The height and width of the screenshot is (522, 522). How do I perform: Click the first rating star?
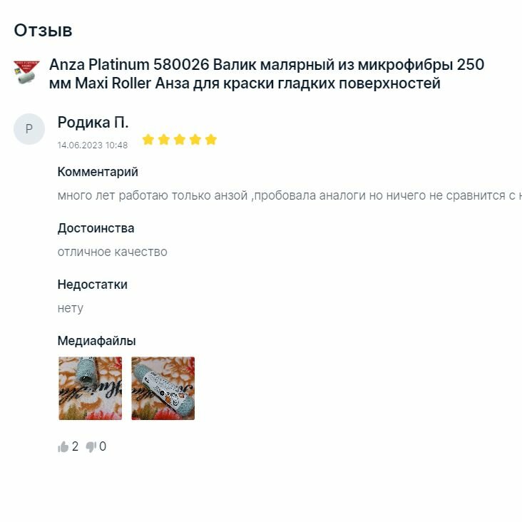coord(148,140)
